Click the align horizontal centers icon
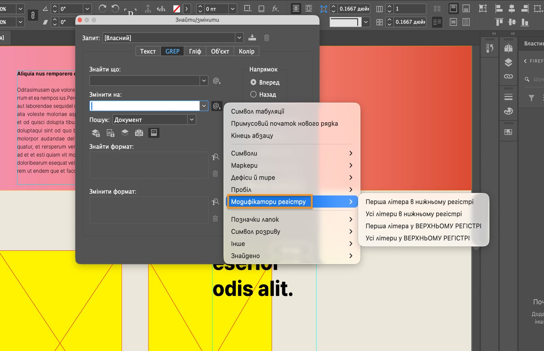 (x=512, y=8)
